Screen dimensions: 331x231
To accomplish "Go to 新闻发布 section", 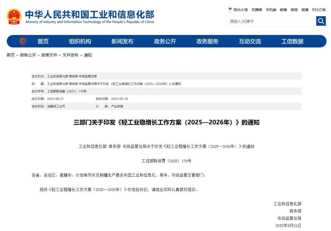I will pyautogui.click(x=122, y=41).
